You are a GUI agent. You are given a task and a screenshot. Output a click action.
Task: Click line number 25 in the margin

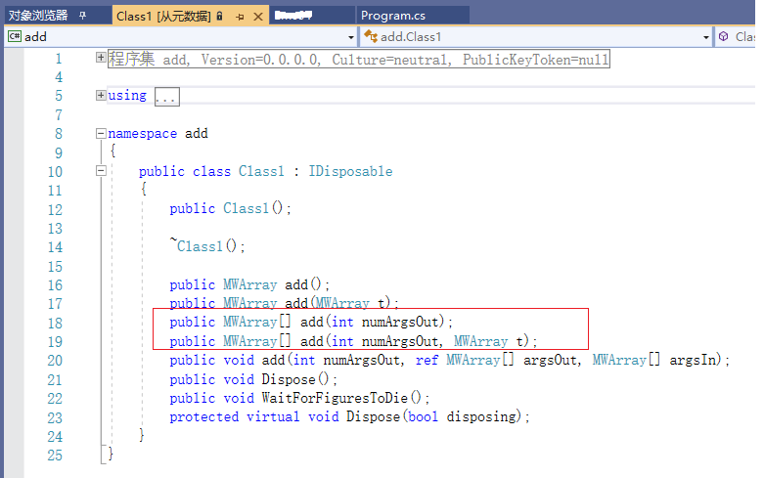pyautogui.click(x=55, y=456)
